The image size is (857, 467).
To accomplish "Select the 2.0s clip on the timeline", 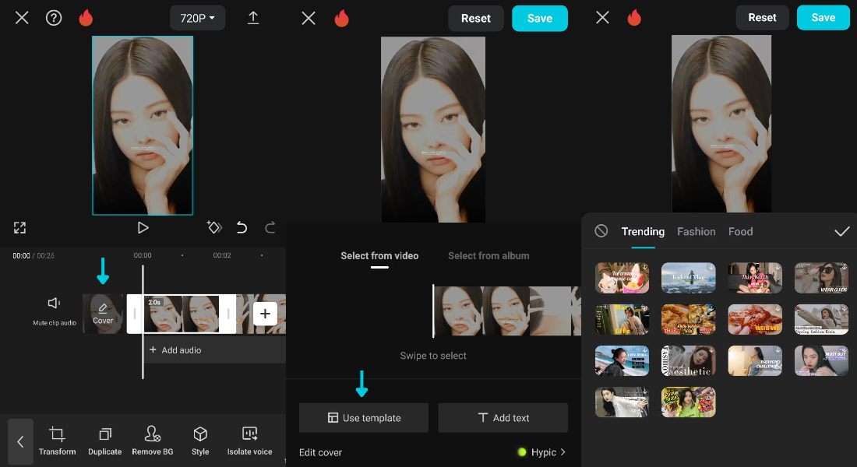I will 182,314.
